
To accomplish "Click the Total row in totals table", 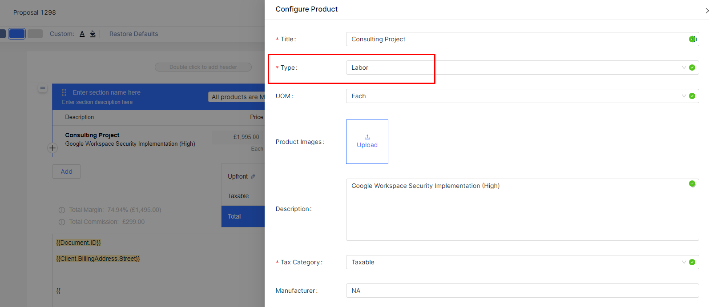I will pos(243,216).
